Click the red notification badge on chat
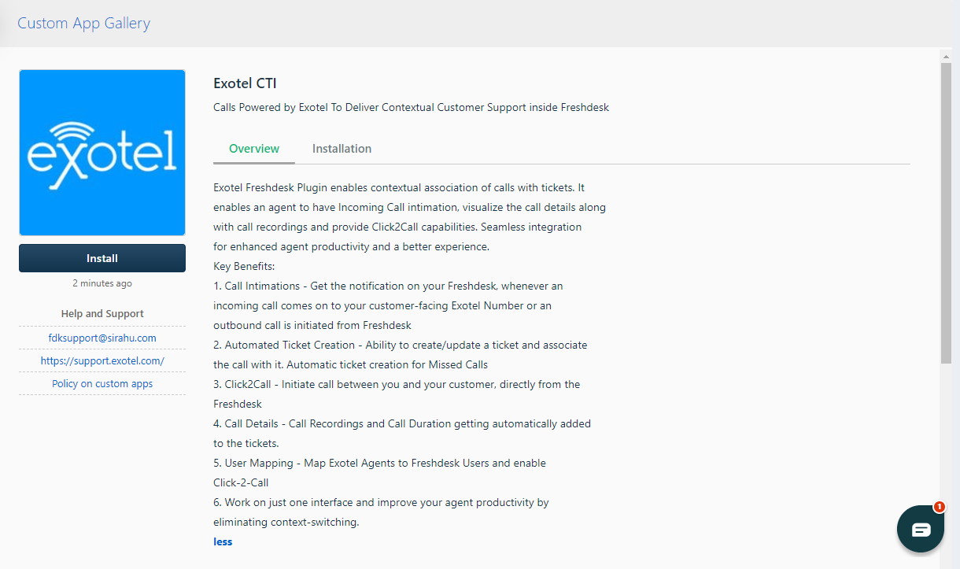 [939, 507]
